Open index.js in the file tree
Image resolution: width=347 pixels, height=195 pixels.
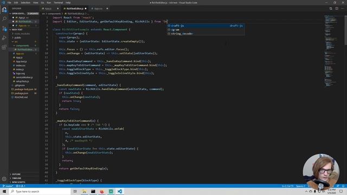point(24,69)
